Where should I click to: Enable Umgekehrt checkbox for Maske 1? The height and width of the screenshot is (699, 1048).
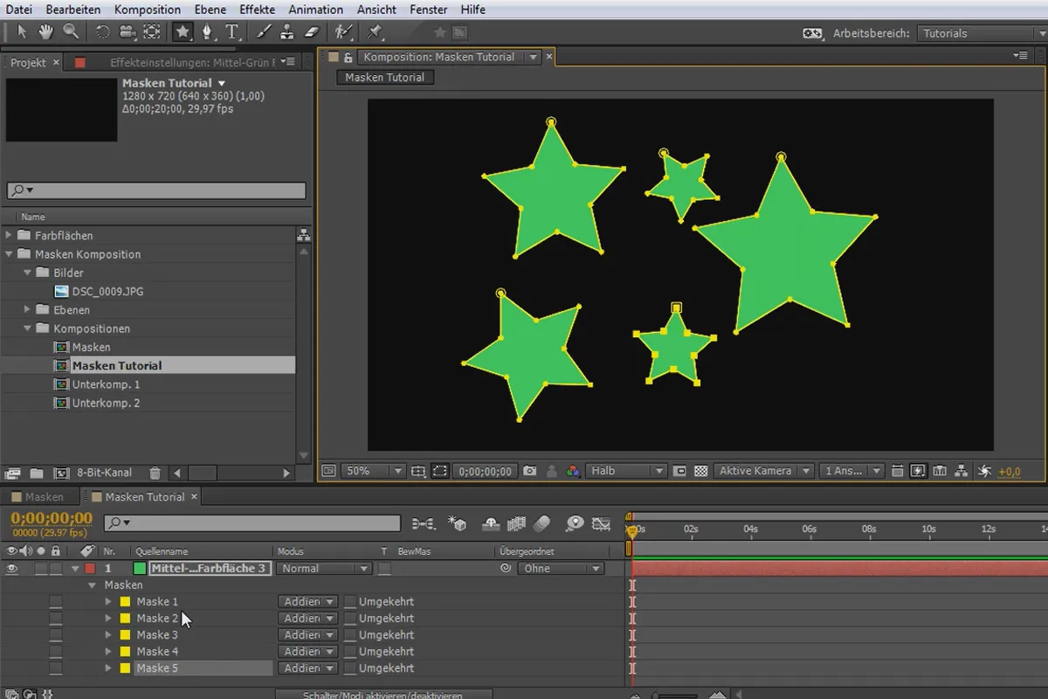click(x=350, y=602)
